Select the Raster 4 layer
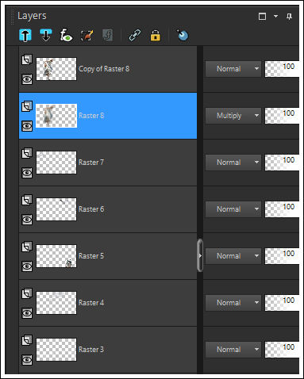Viewport: 304px width, 379px height. [108, 303]
